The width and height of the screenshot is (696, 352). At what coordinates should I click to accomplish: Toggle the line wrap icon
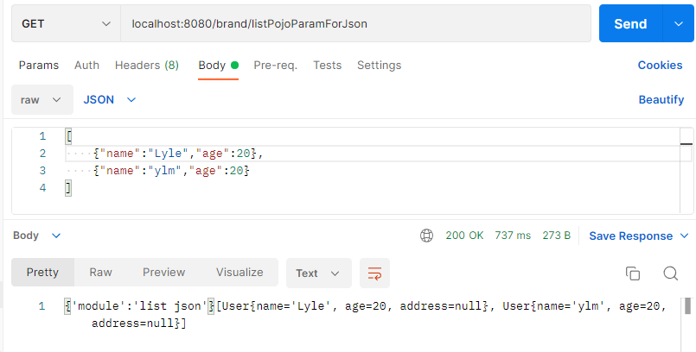(x=374, y=273)
